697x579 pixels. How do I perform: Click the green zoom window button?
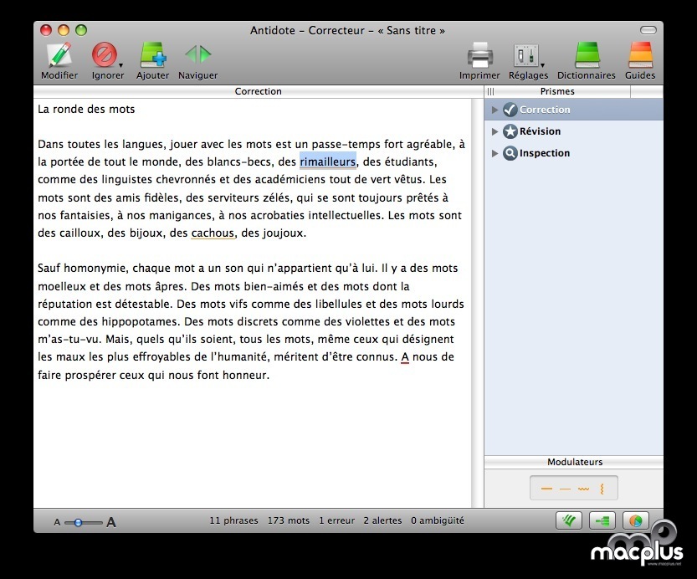pos(81,30)
